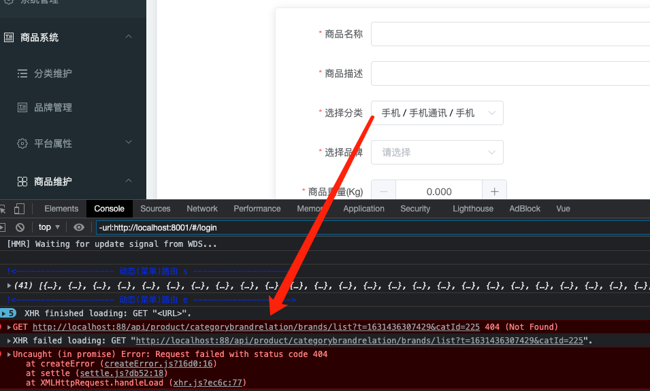Open the 选择品牌 dropdown

coord(437,152)
